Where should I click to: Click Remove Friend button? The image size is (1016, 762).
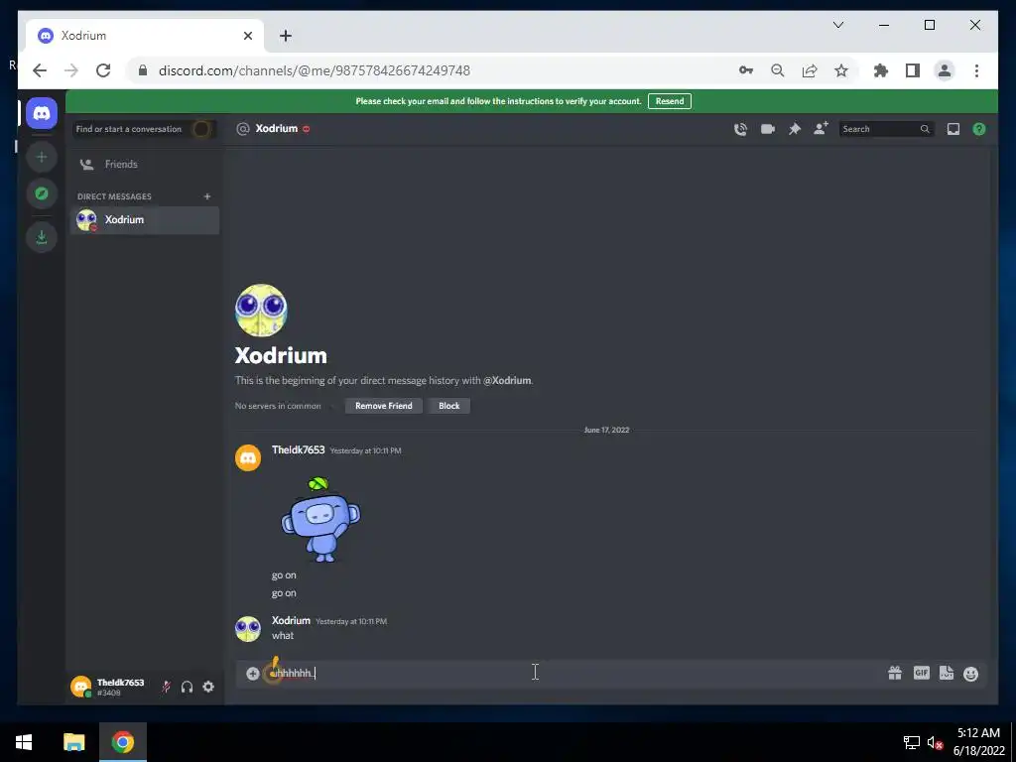(x=384, y=406)
